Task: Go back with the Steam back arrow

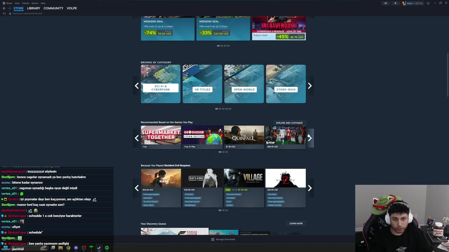Action: click(4, 8)
